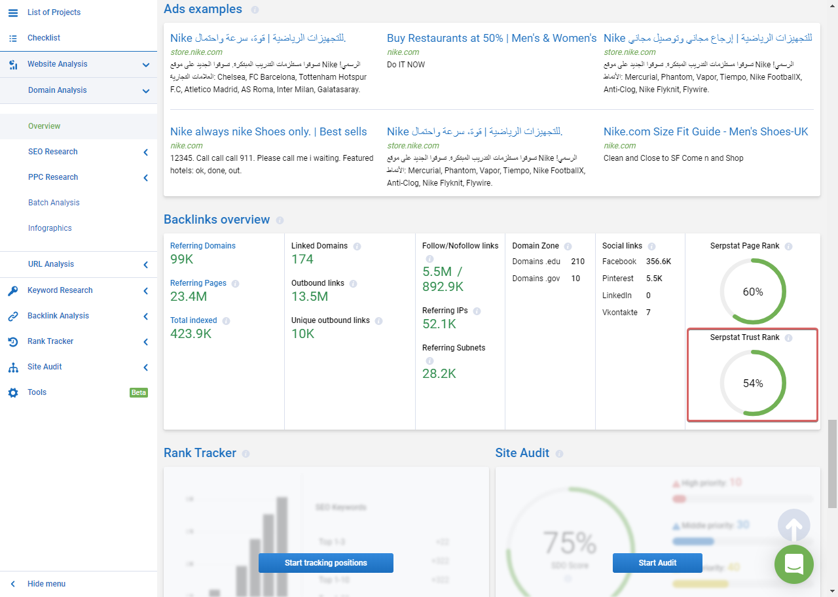Click the Domains .edu 210 row

click(549, 262)
